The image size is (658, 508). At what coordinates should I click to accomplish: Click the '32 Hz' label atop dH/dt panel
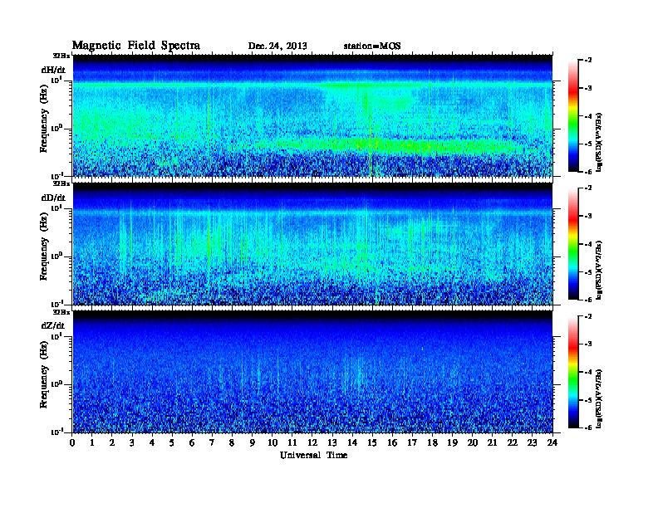tap(61, 56)
